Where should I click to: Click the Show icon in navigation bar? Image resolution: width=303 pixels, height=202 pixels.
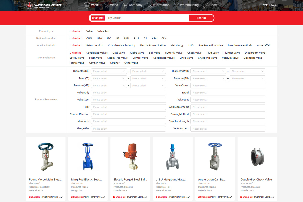[x=206, y=5]
